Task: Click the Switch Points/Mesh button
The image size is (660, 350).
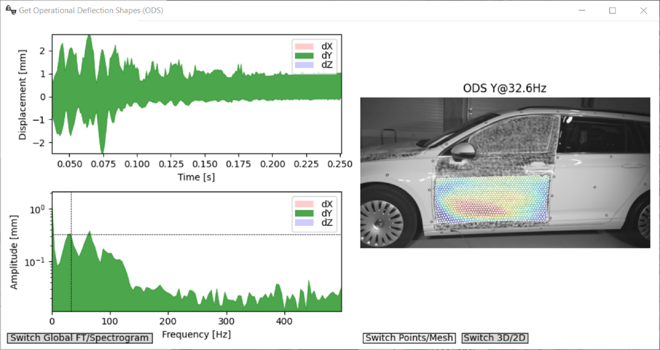Action: (x=409, y=338)
